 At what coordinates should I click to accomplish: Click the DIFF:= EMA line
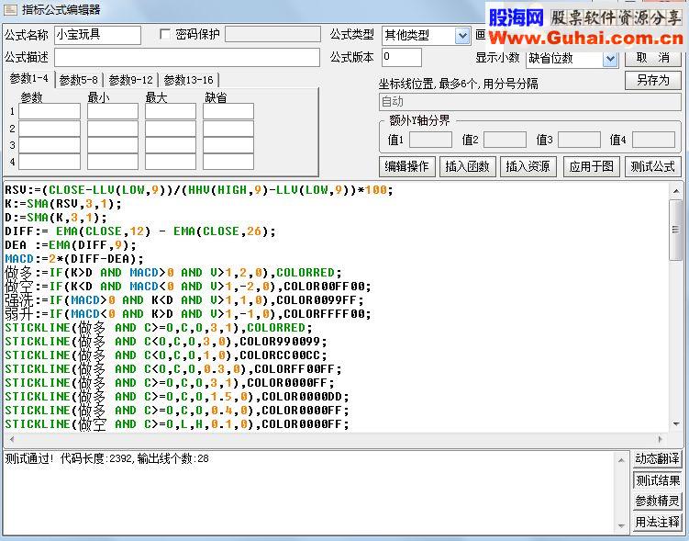tap(140, 231)
